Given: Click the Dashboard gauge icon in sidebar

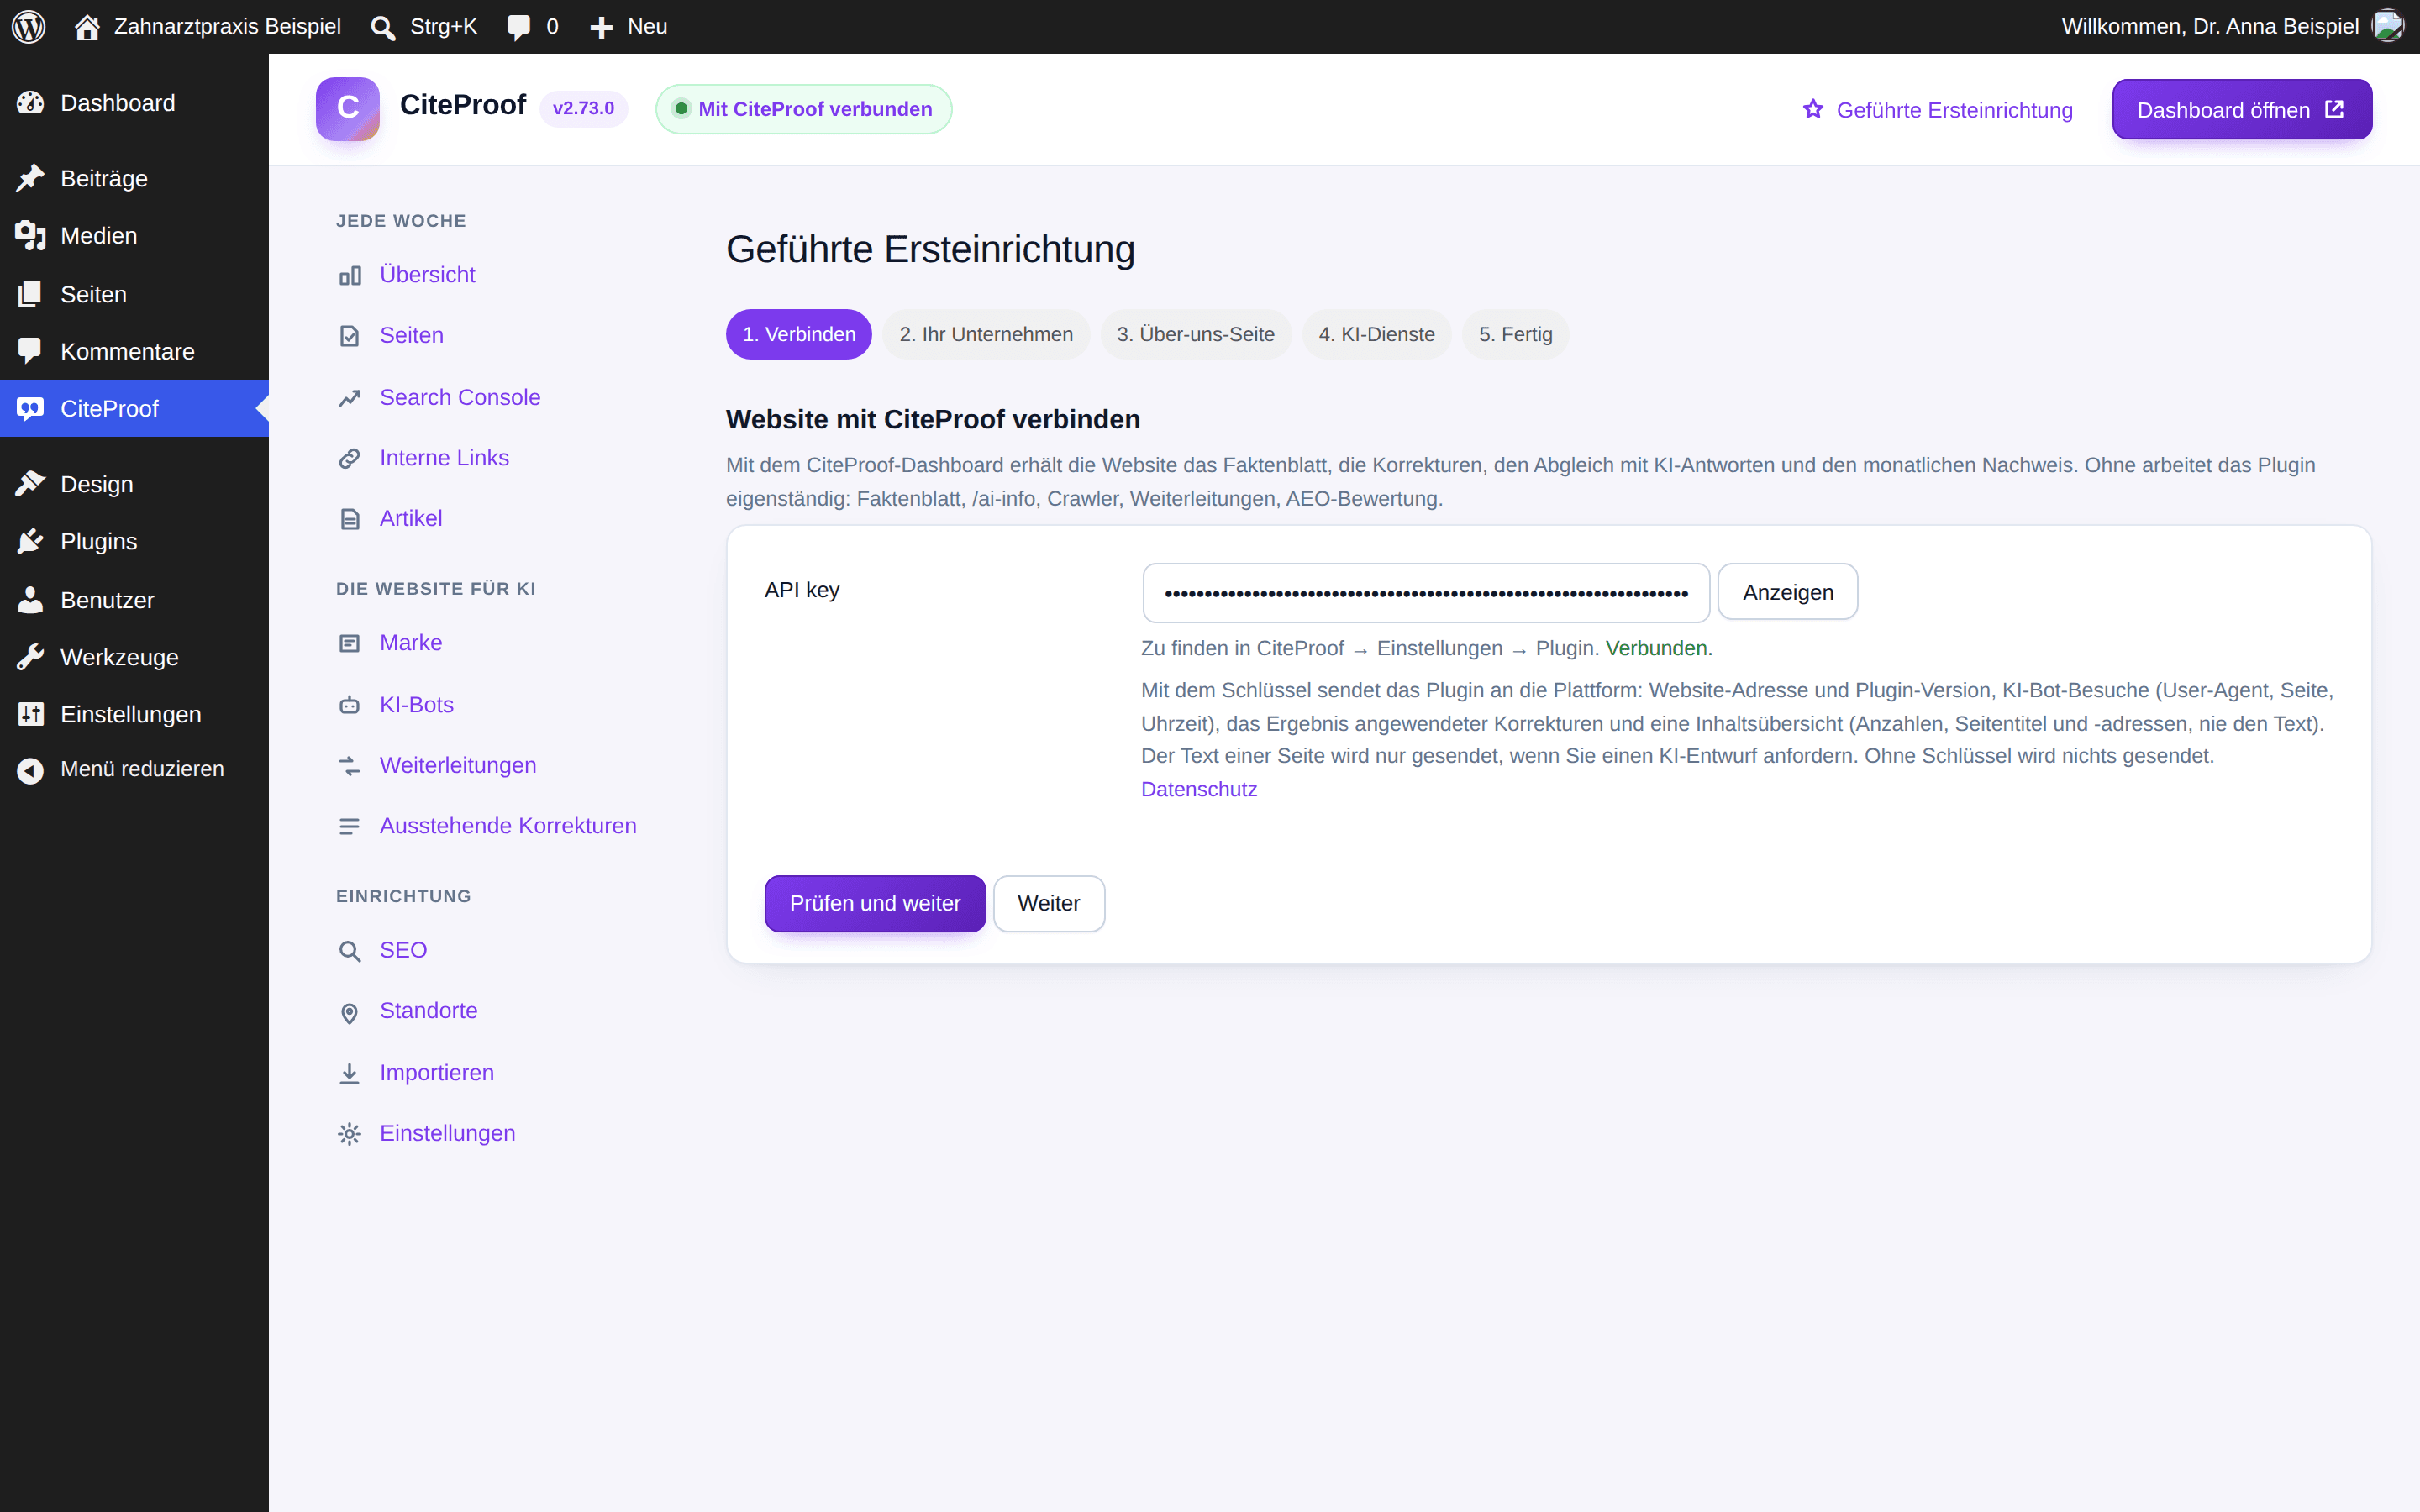Looking at the screenshot, I should pos(30,103).
